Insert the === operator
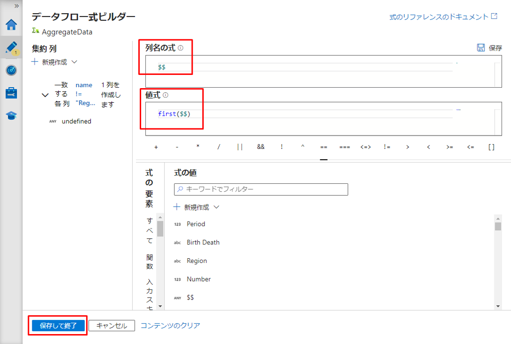 [344, 147]
